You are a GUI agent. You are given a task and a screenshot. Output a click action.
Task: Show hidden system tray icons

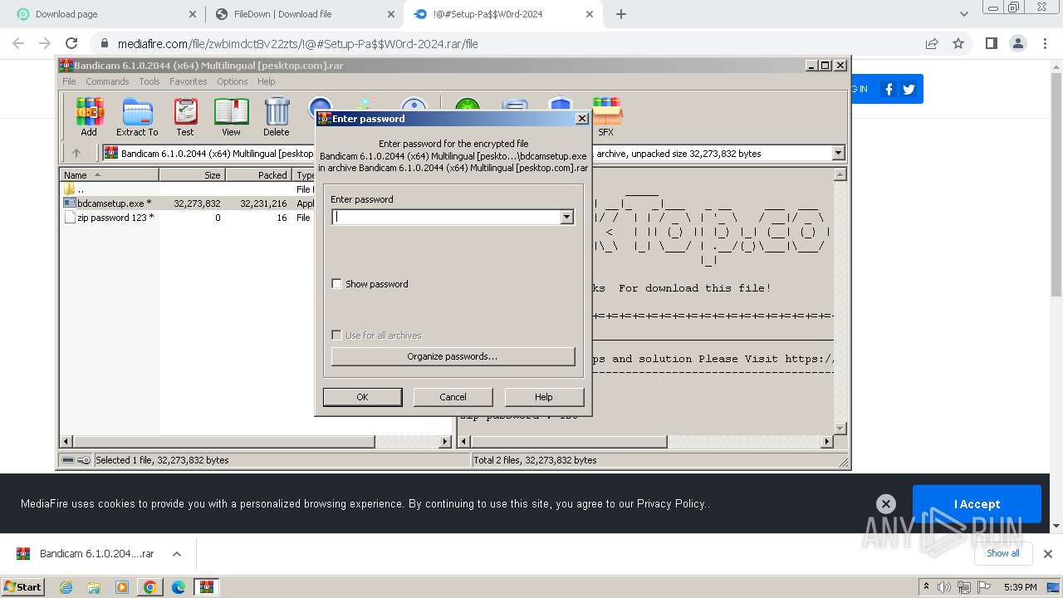tap(927, 587)
